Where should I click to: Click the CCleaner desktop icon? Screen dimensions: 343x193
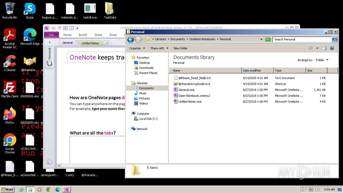click(x=10, y=63)
